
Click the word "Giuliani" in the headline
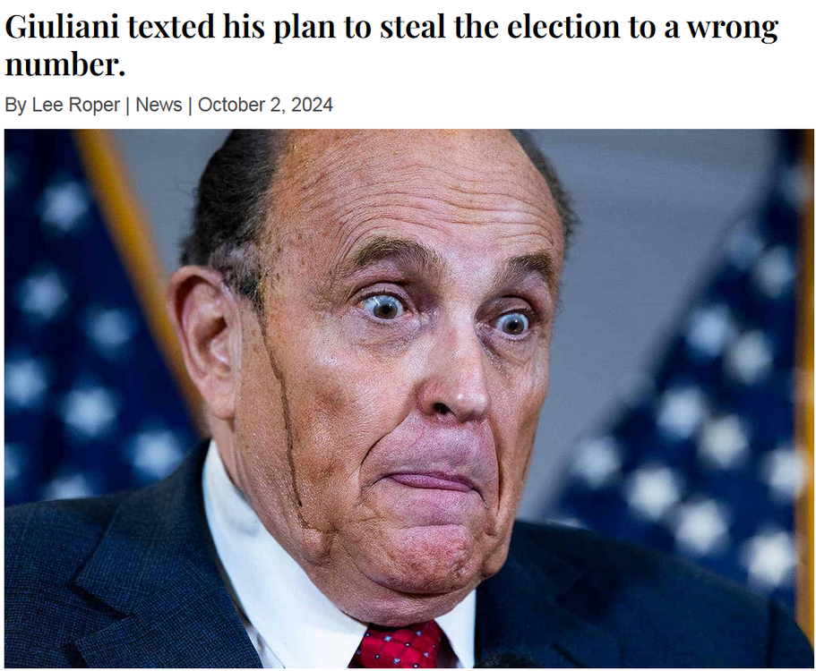[61, 29]
